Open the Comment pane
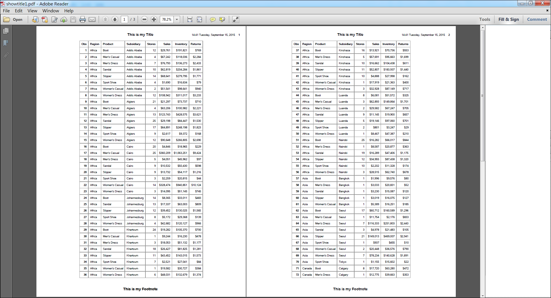 click(x=537, y=19)
